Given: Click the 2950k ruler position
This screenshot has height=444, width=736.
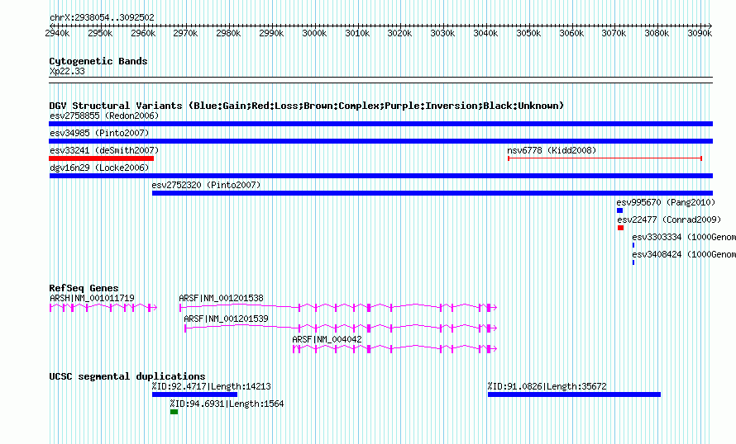Looking at the screenshot, I should [x=100, y=33].
